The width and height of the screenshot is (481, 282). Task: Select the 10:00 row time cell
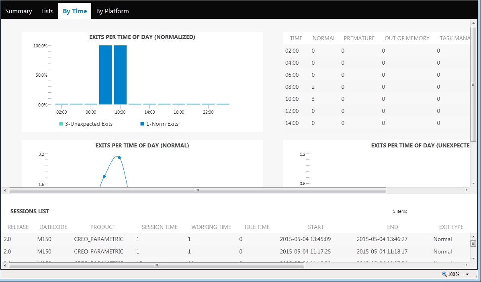[x=292, y=99]
